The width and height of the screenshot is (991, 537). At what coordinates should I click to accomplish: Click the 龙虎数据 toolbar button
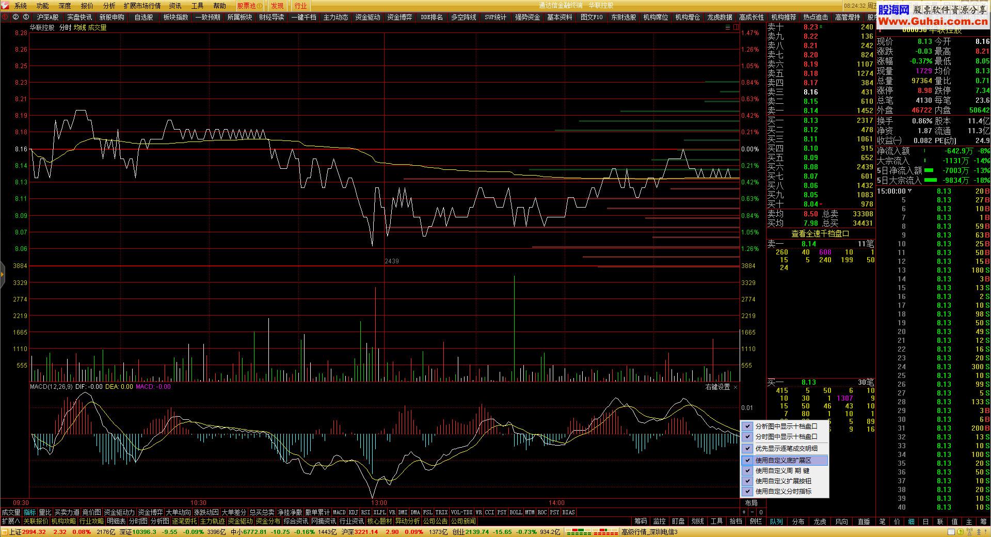coord(720,17)
